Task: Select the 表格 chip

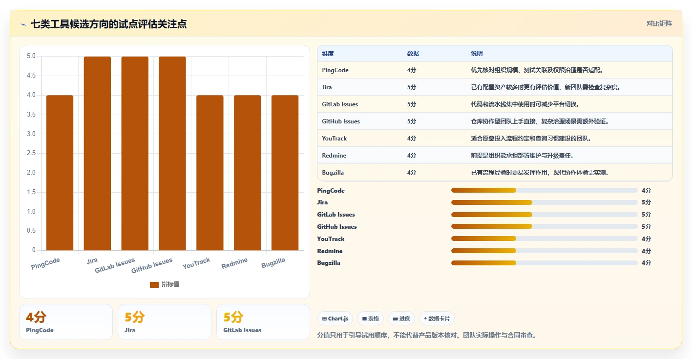Action: click(370, 319)
